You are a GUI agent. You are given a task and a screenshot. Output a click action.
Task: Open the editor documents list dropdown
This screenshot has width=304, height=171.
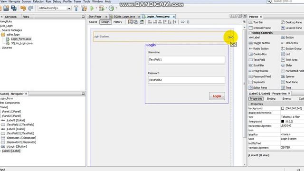240,16
